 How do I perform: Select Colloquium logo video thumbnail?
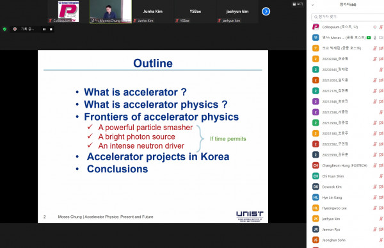pyautogui.click(x=68, y=12)
